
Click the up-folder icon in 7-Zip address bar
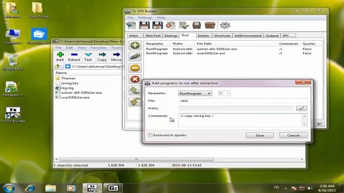coord(58,66)
